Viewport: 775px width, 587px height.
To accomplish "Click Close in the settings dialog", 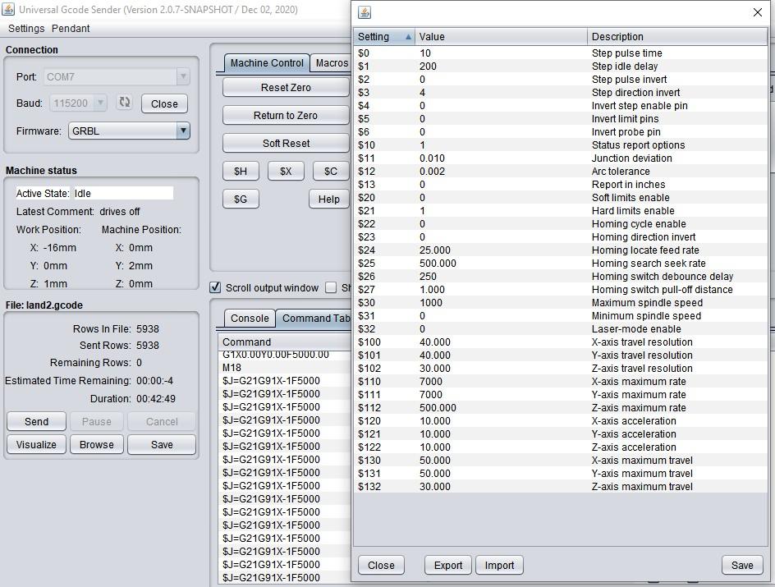I will coord(381,566).
